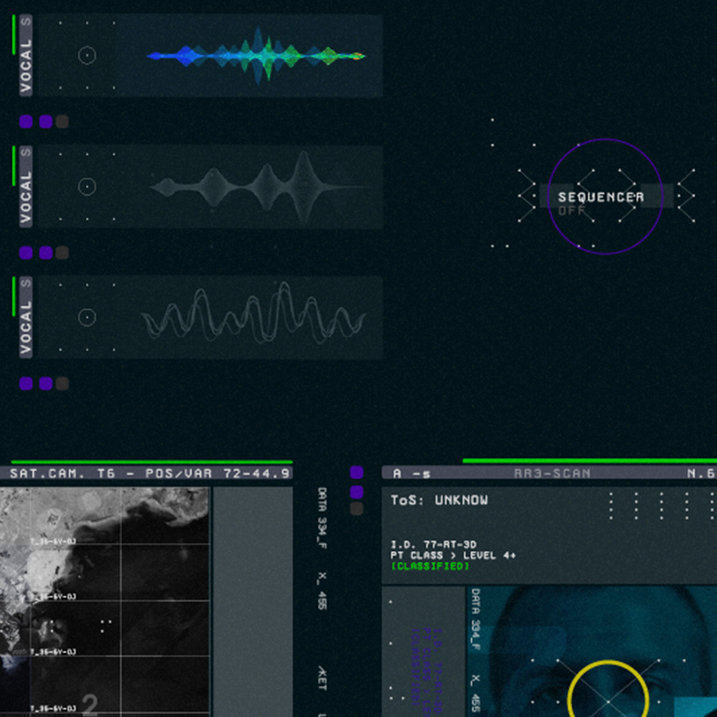
Task: Click X_ 455 text on the face scan
Action: point(475,693)
